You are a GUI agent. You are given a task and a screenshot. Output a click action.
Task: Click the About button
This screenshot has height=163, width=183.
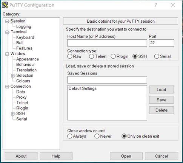(21, 156)
